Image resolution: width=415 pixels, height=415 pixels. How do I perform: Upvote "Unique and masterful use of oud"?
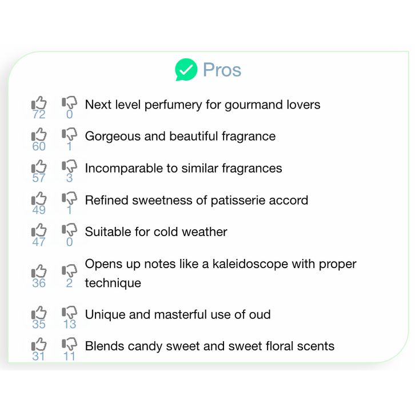click(x=39, y=313)
